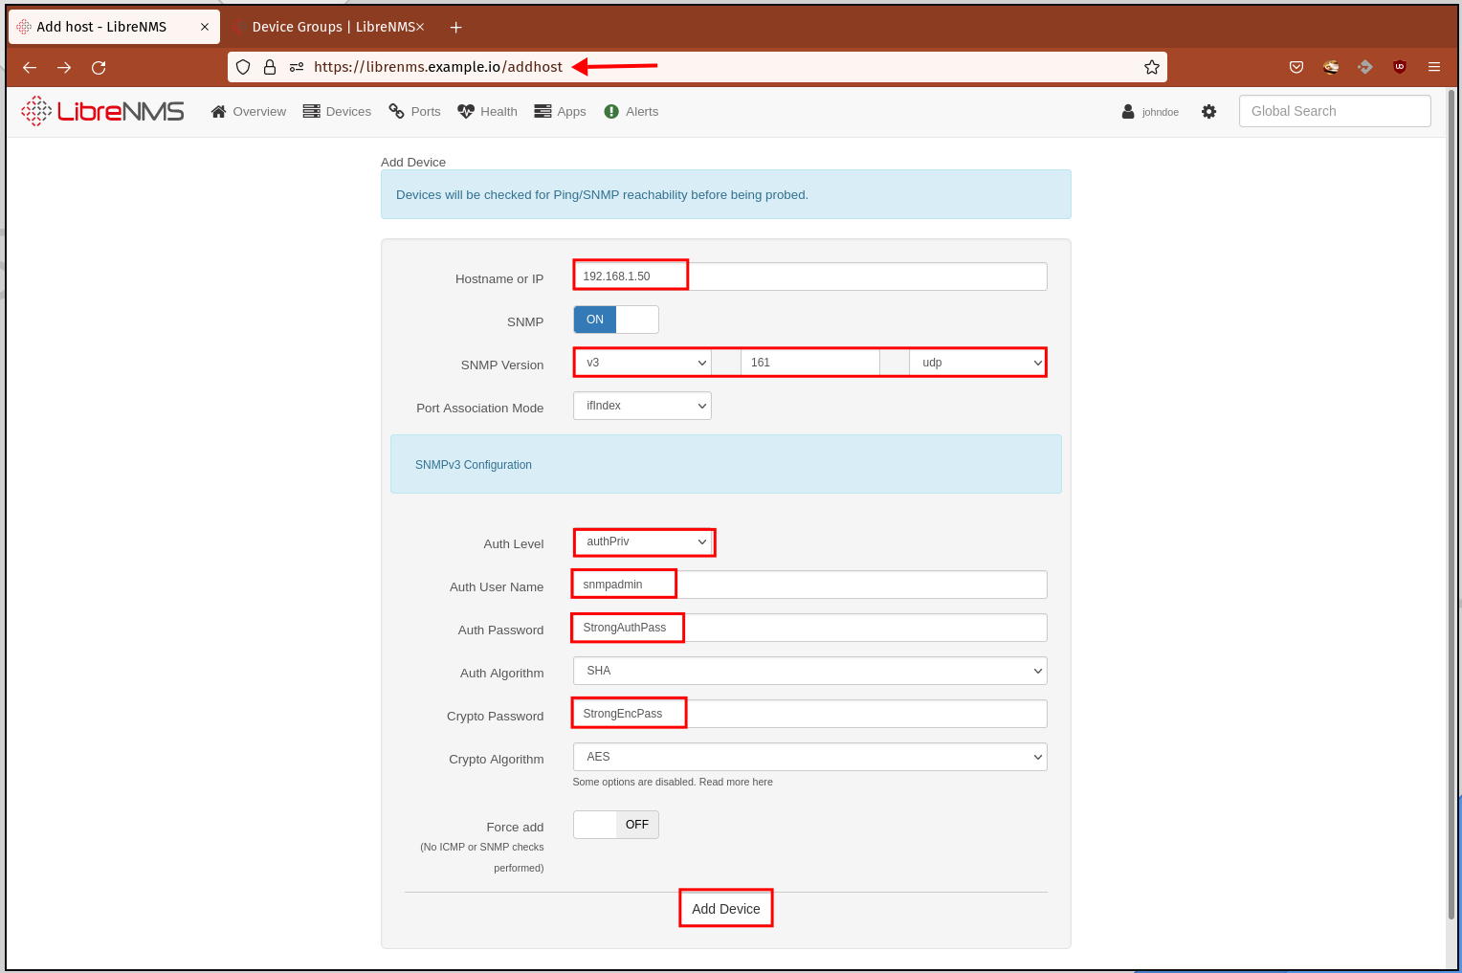Screen dimensions: 1462x973
Task: Click the Alerts exclamation icon
Action: click(x=611, y=112)
